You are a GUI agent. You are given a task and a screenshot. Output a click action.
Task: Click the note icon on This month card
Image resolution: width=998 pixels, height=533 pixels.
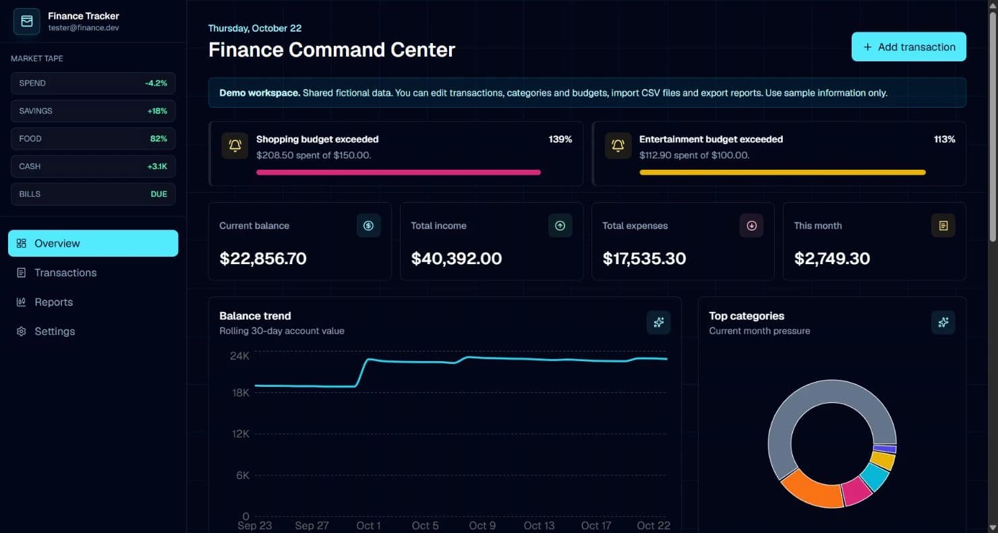[943, 226]
